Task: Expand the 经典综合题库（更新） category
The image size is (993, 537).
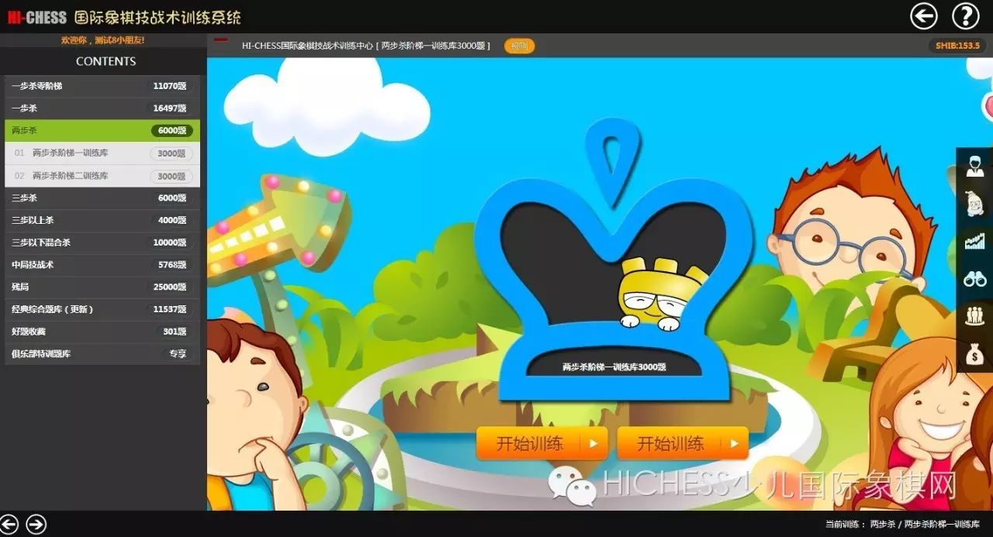Action: click(x=102, y=309)
